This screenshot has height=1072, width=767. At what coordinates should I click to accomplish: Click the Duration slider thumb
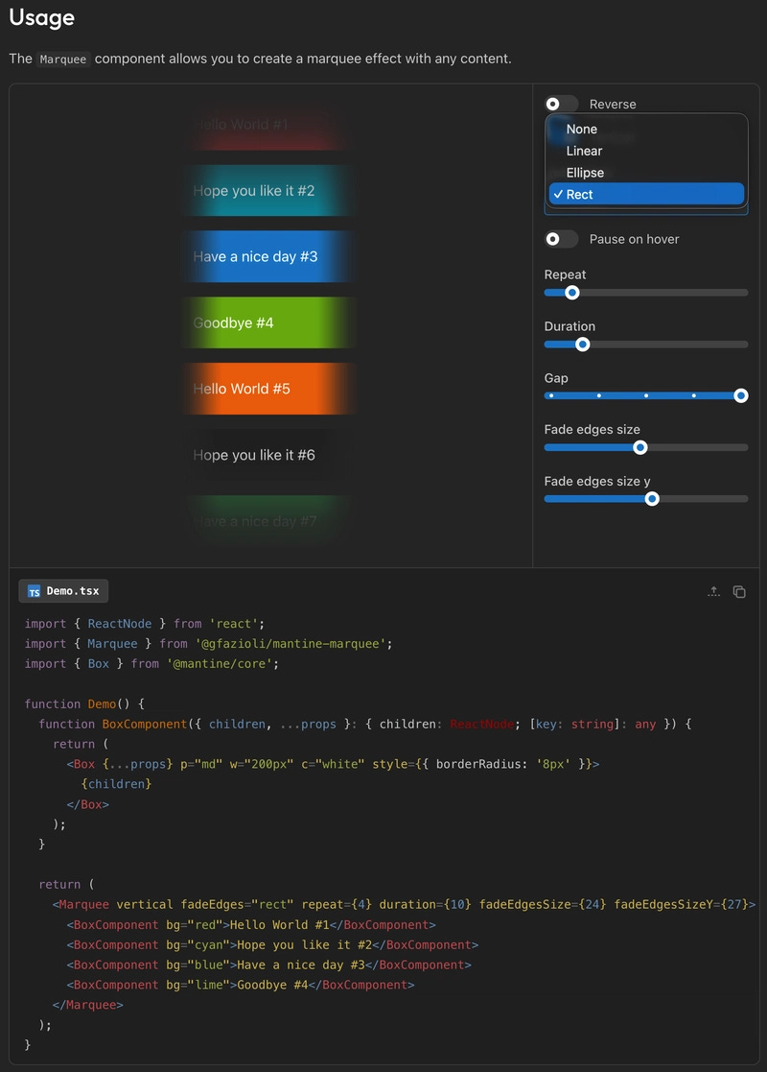coord(583,345)
